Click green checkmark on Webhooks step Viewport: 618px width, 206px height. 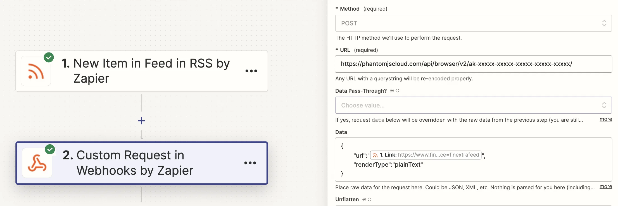[50, 150]
